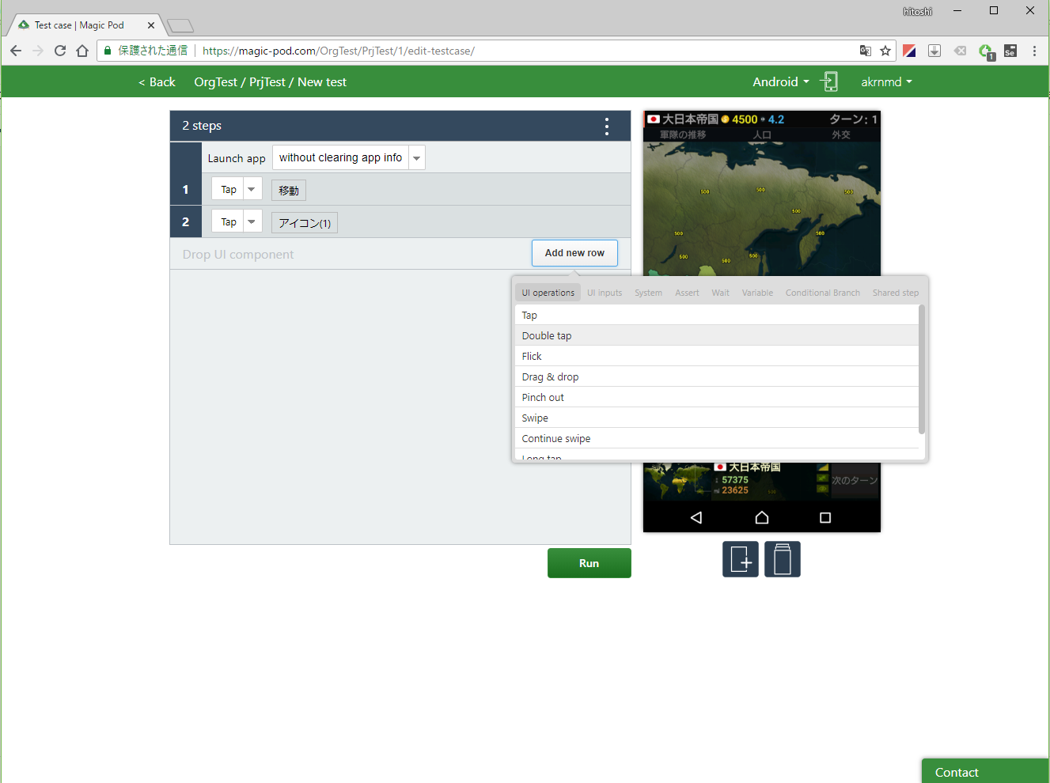Select step number 1 row handle
This screenshot has width=1050, height=783.
click(186, 190)
